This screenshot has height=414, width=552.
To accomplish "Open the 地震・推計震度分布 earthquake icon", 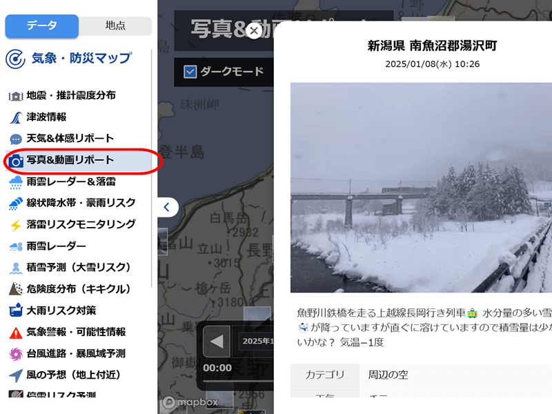I will [x=15, y=96].
